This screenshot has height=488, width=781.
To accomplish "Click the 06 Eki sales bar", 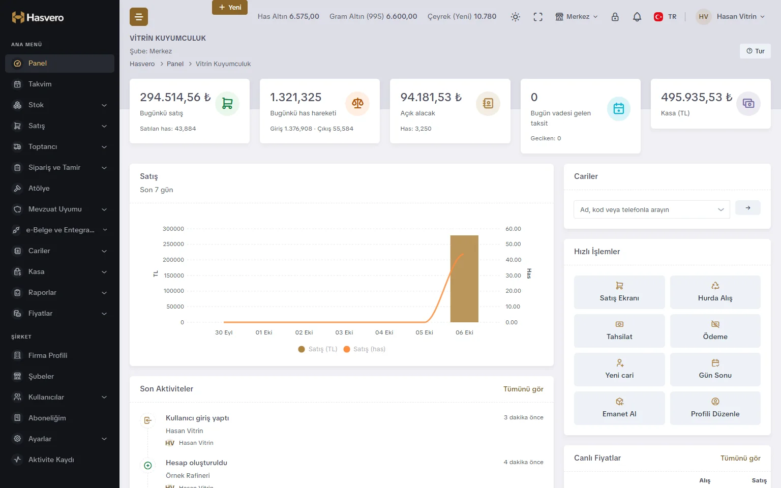I will point(464,279).
